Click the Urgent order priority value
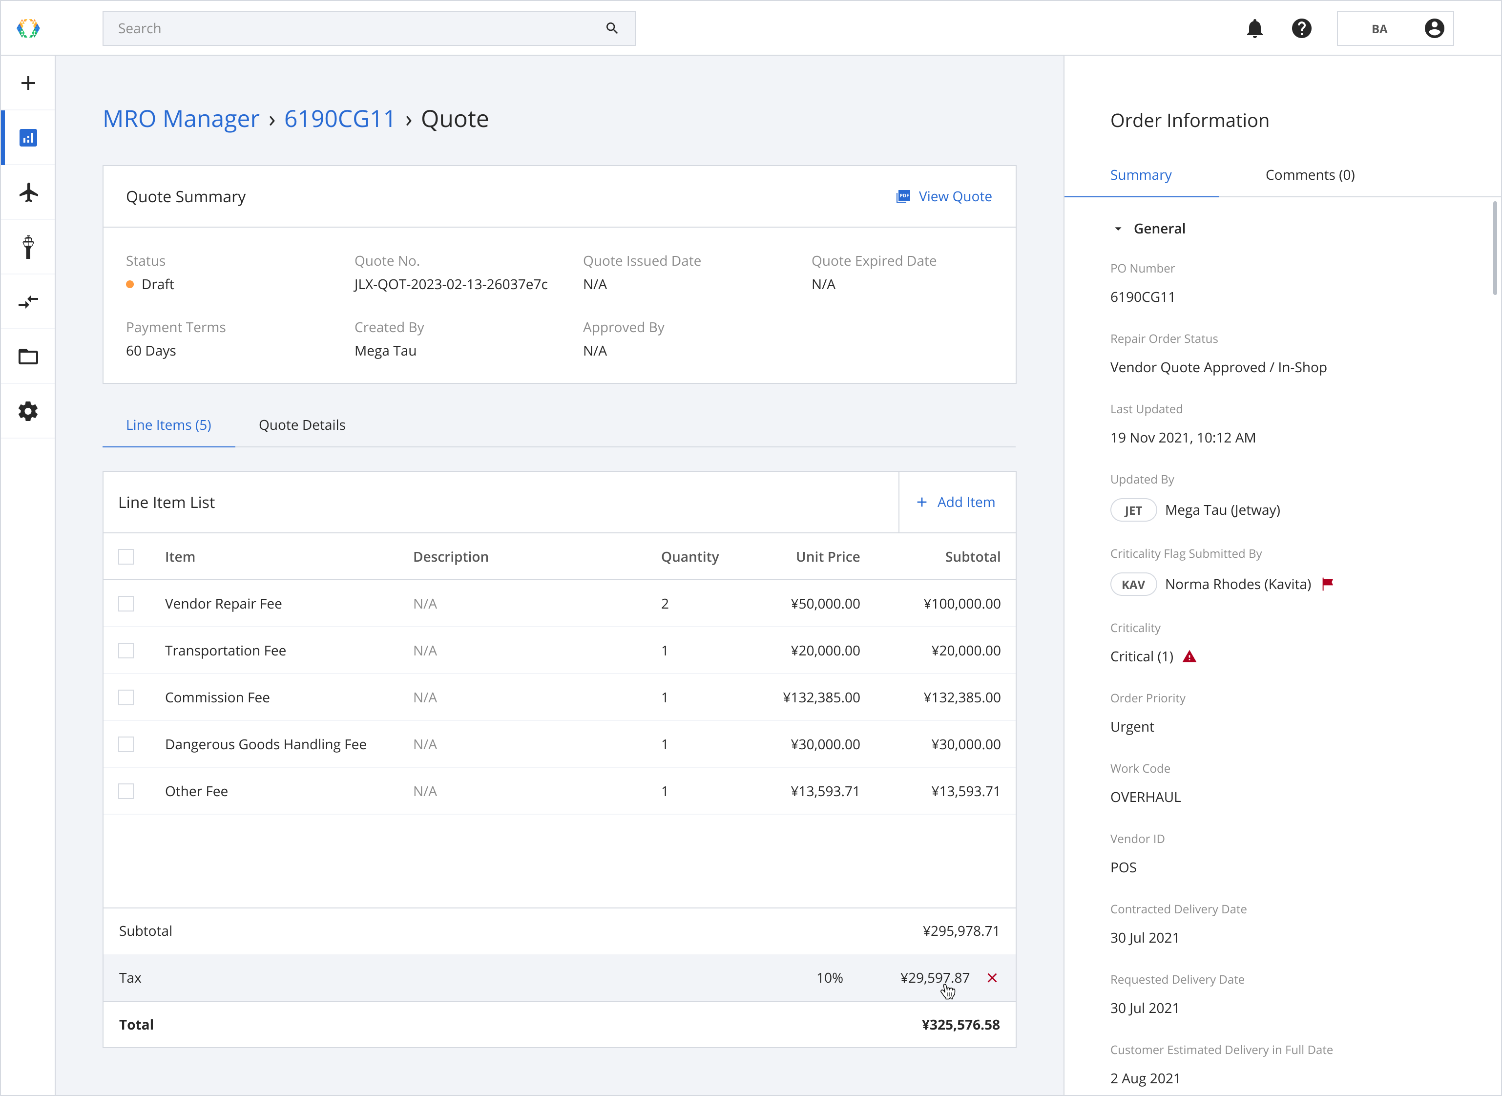This screenshot has width=1502, height=1096. pos(1132,727)
